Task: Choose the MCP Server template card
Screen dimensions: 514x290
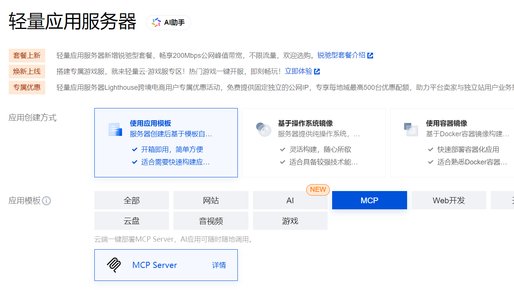Action: [166, 265]
